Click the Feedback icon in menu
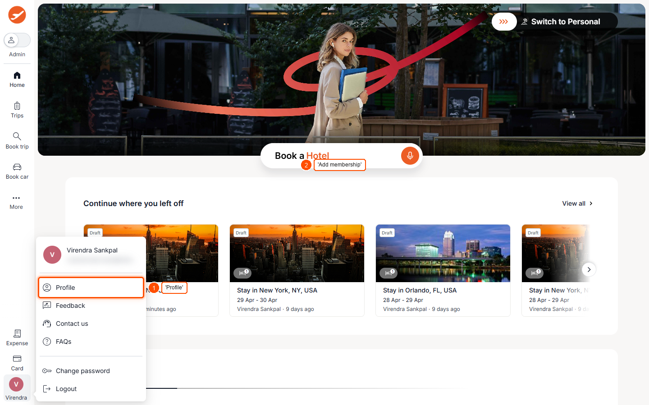 (47, 306)
